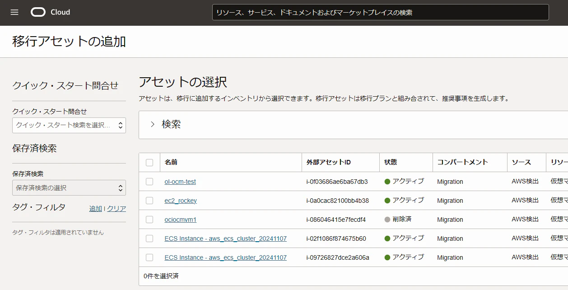The height and width of the screenshot is (290, 568).
Task: Click asset ID i-086046415e7fecdf4
Action: tap(336, 220)
